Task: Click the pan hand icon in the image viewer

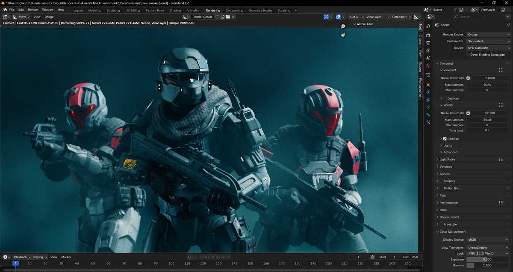Action: click(343, 34)
